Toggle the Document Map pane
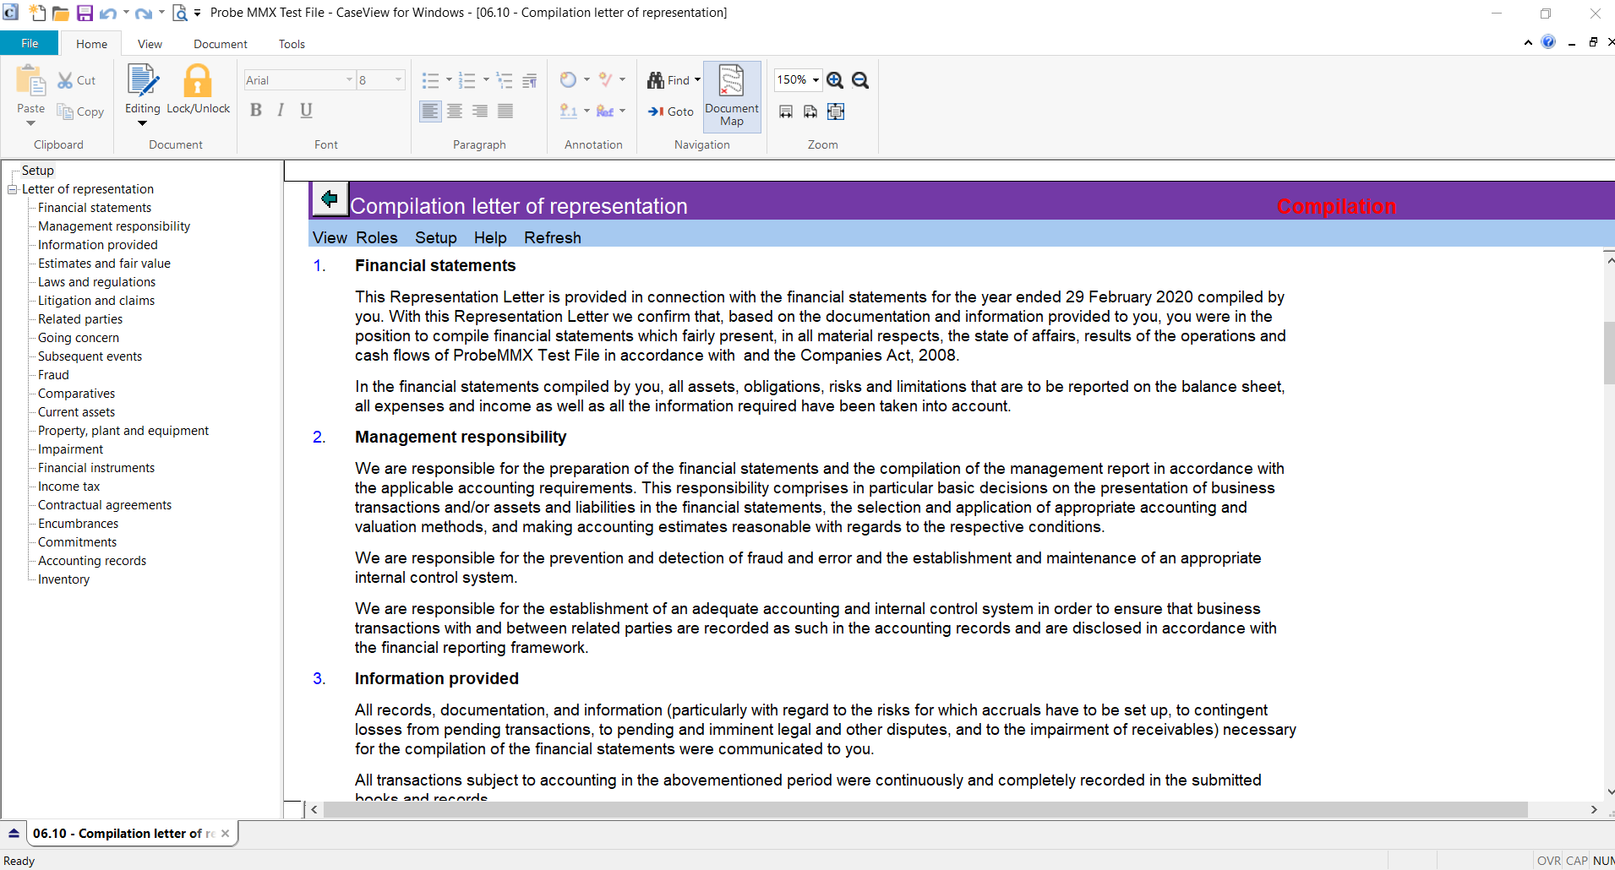 click(x=731, y=96)
